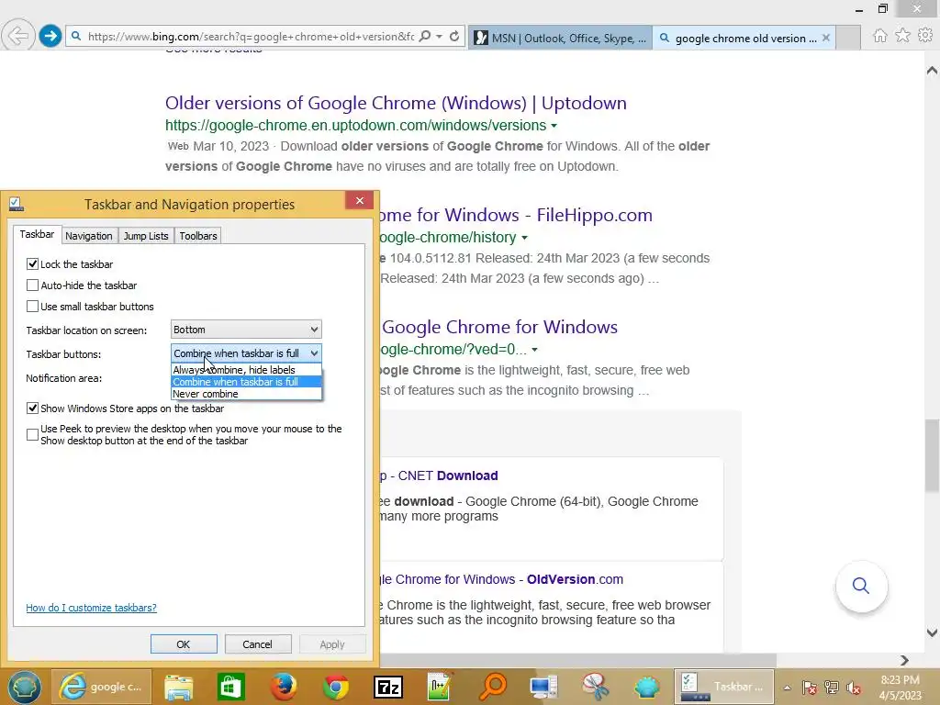940x705 pixels.
Task: Open IE Home button
Action: (x=879, y=36)
